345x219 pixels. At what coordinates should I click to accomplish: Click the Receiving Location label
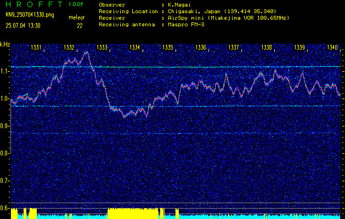click(128, 11)
